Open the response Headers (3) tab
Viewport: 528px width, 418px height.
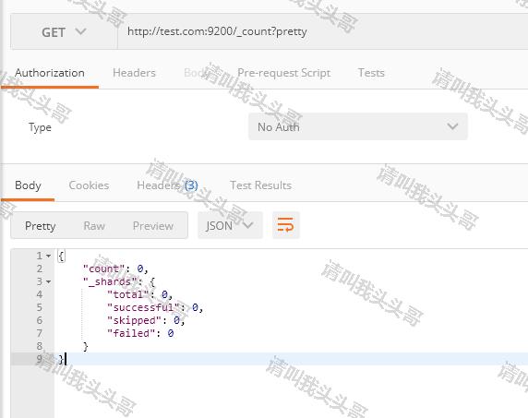point(167,185)
